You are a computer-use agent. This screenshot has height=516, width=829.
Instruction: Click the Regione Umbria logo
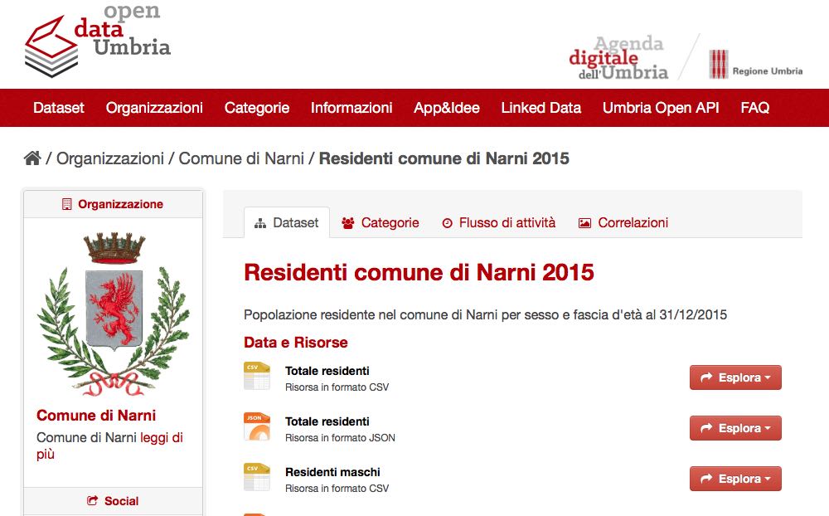point(755,65)
